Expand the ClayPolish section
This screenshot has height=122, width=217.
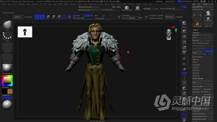pyautogui.click(x=196, y=68)
